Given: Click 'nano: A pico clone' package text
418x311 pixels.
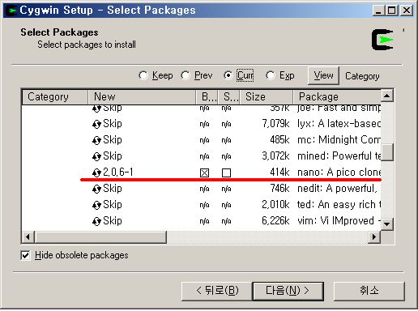Looking at the screenshot, I should [x=339, y=173].
